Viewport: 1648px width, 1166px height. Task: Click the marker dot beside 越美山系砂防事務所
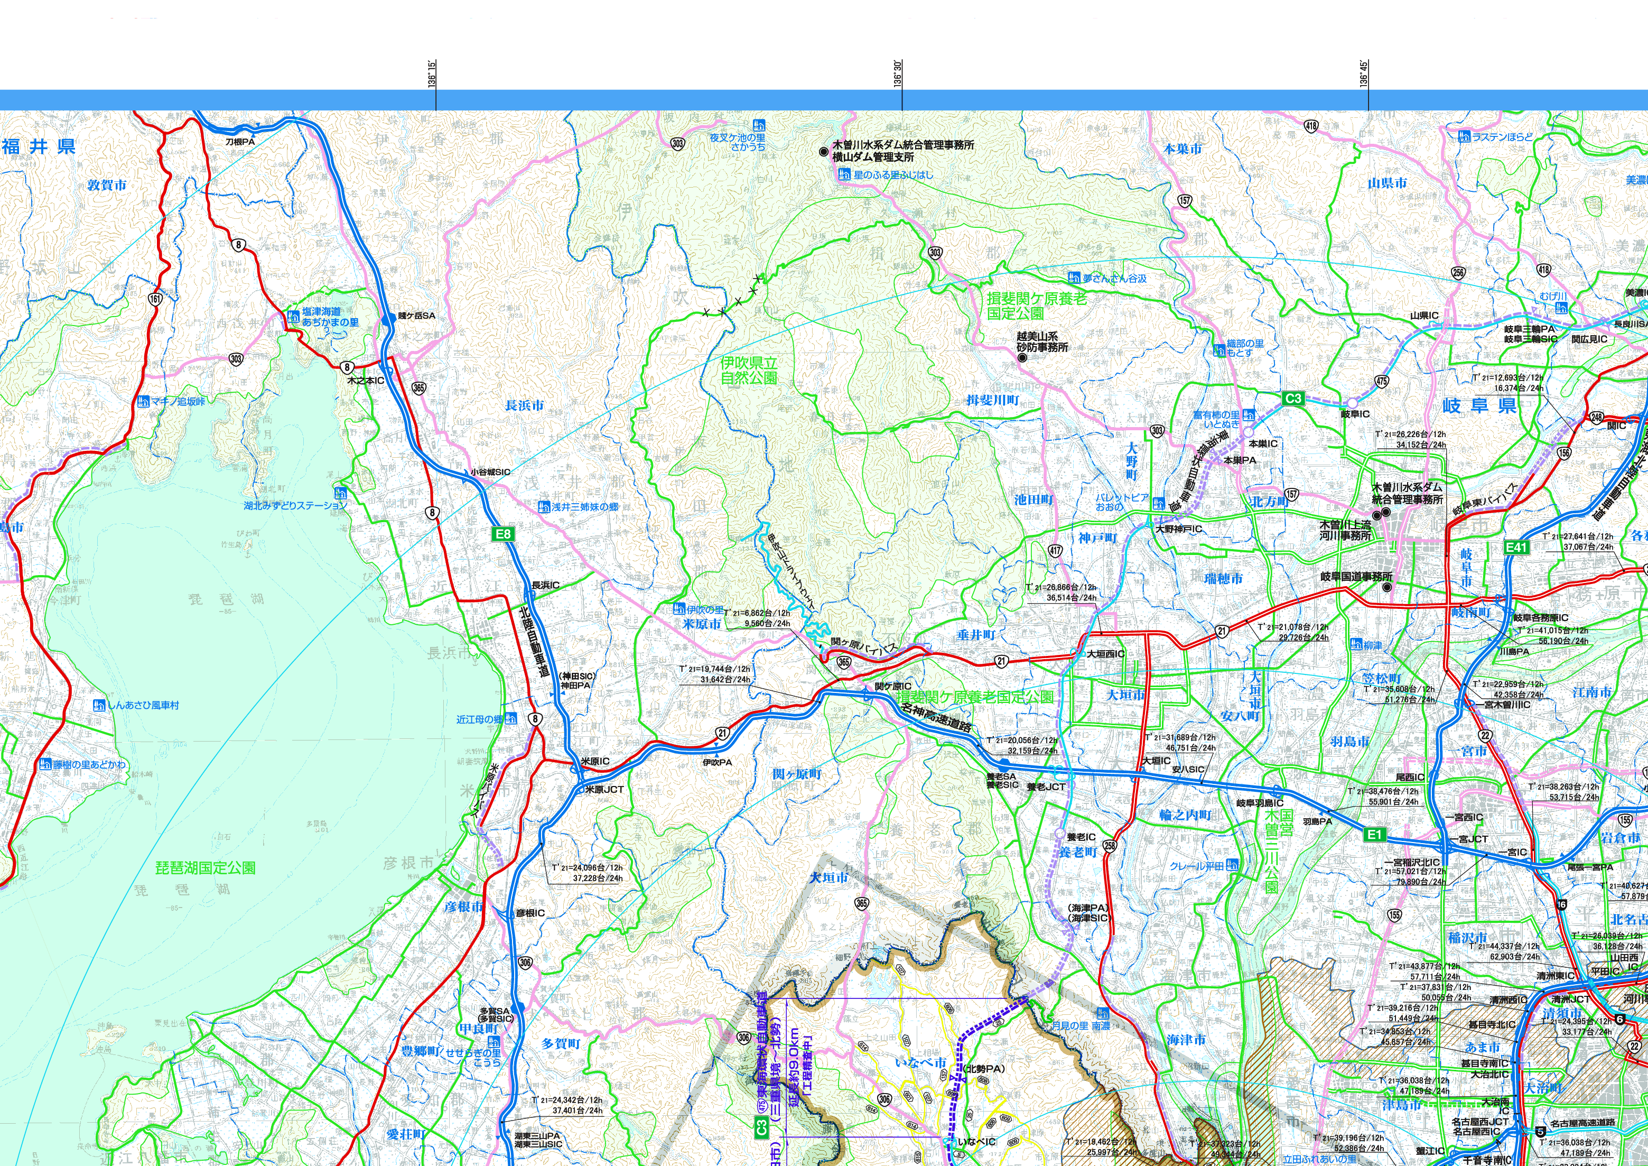1022,357
